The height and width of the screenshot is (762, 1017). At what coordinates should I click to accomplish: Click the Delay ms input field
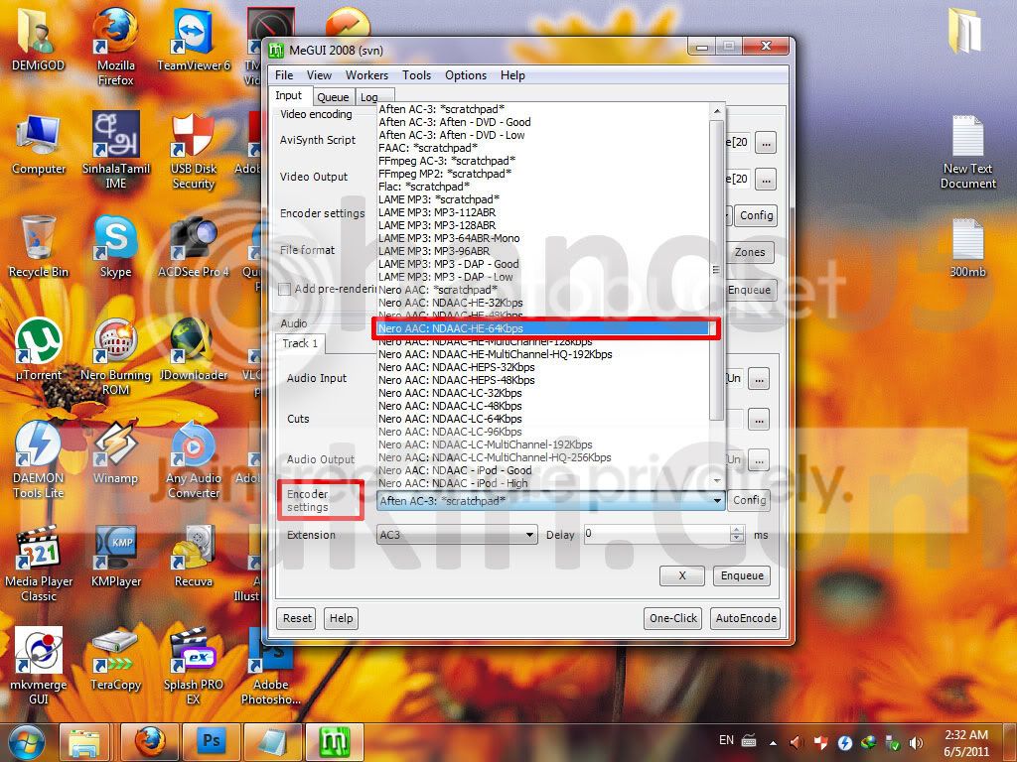click(656, 535)
